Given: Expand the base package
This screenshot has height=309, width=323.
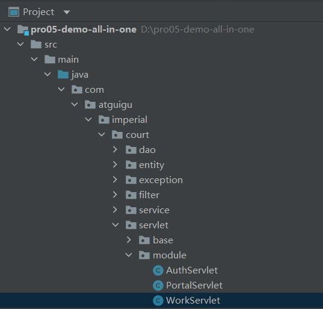Looking at the screenshot, I should coord(129,240).
